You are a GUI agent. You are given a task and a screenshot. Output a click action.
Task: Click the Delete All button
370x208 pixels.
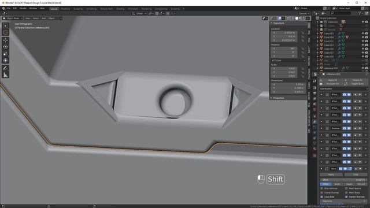click(x=357, y=80)
